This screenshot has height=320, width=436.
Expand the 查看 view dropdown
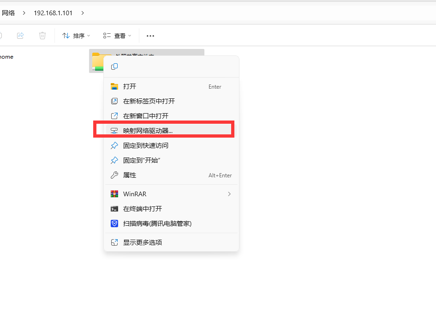point(118,36)
